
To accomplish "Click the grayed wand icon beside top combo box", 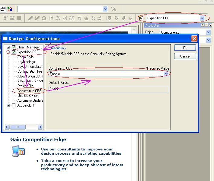I will 113,9.
